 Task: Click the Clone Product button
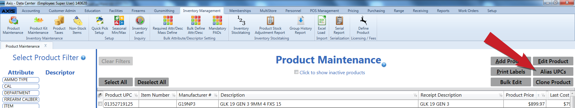pyautogui.click(x=553, y=82)
